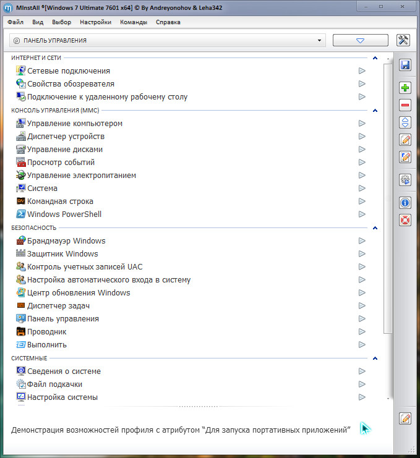
Task: Click the Управление электропитанием icon
Action: 21,176
